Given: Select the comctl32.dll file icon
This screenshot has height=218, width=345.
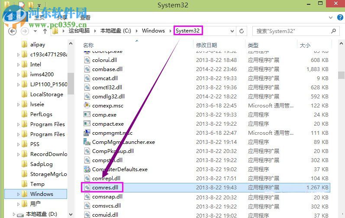Looking at the screenshot, I should click(87, 88).
